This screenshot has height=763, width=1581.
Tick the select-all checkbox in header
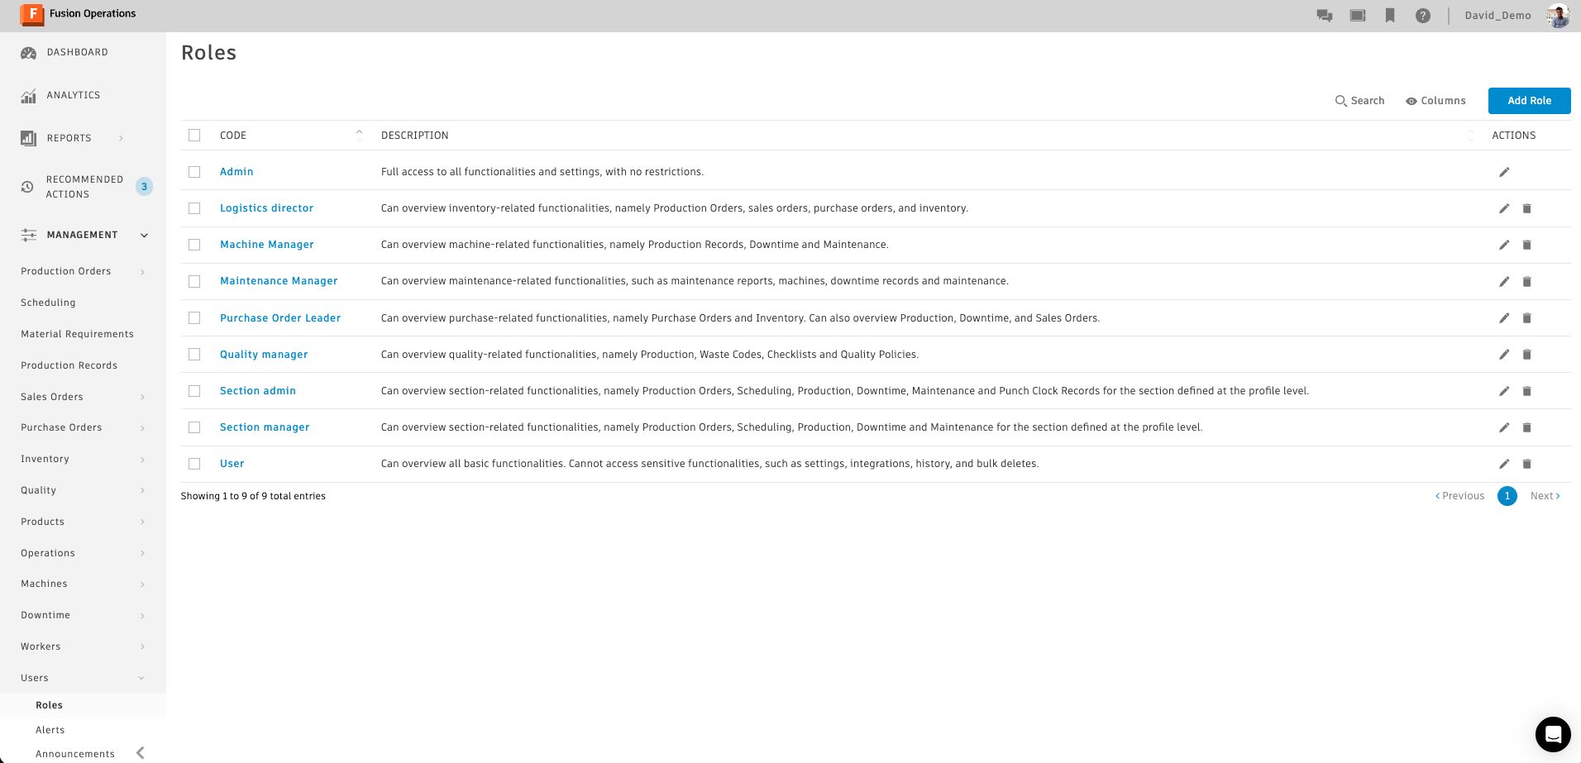pos(194,136)
